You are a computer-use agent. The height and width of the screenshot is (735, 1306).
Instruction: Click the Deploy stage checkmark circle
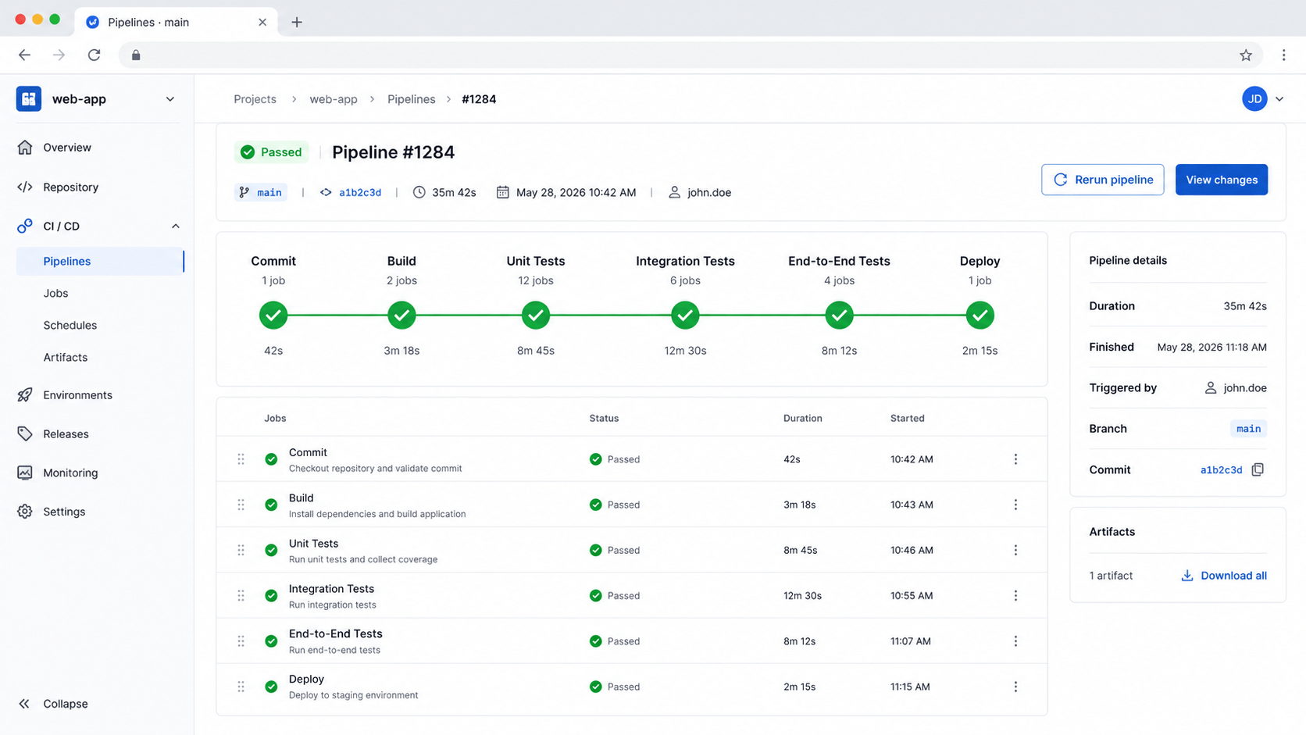[979, 316]
